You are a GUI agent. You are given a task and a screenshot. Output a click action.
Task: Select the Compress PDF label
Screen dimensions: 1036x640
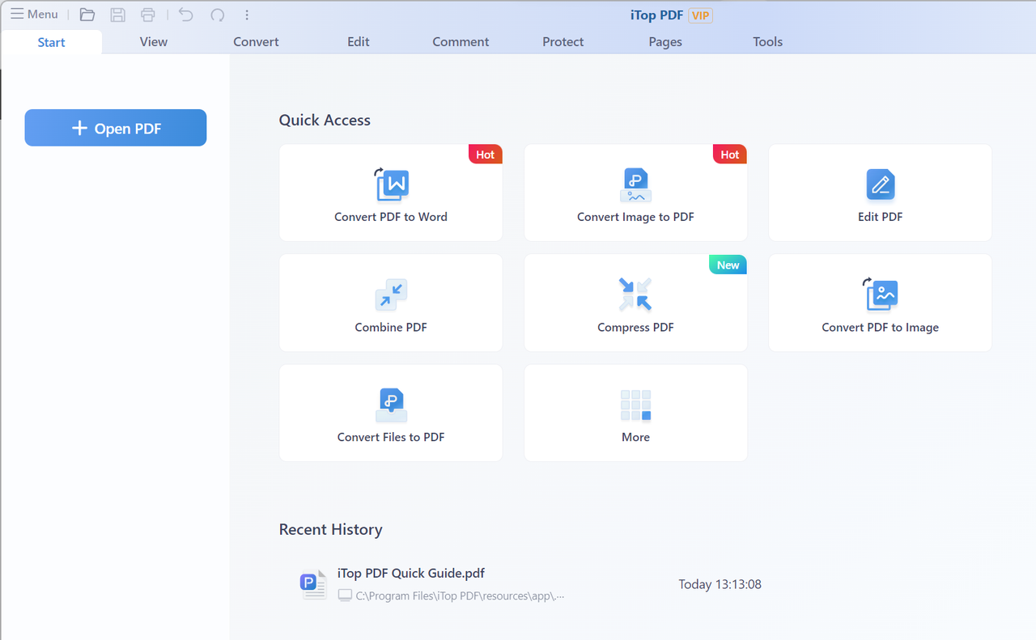[635, 328]
